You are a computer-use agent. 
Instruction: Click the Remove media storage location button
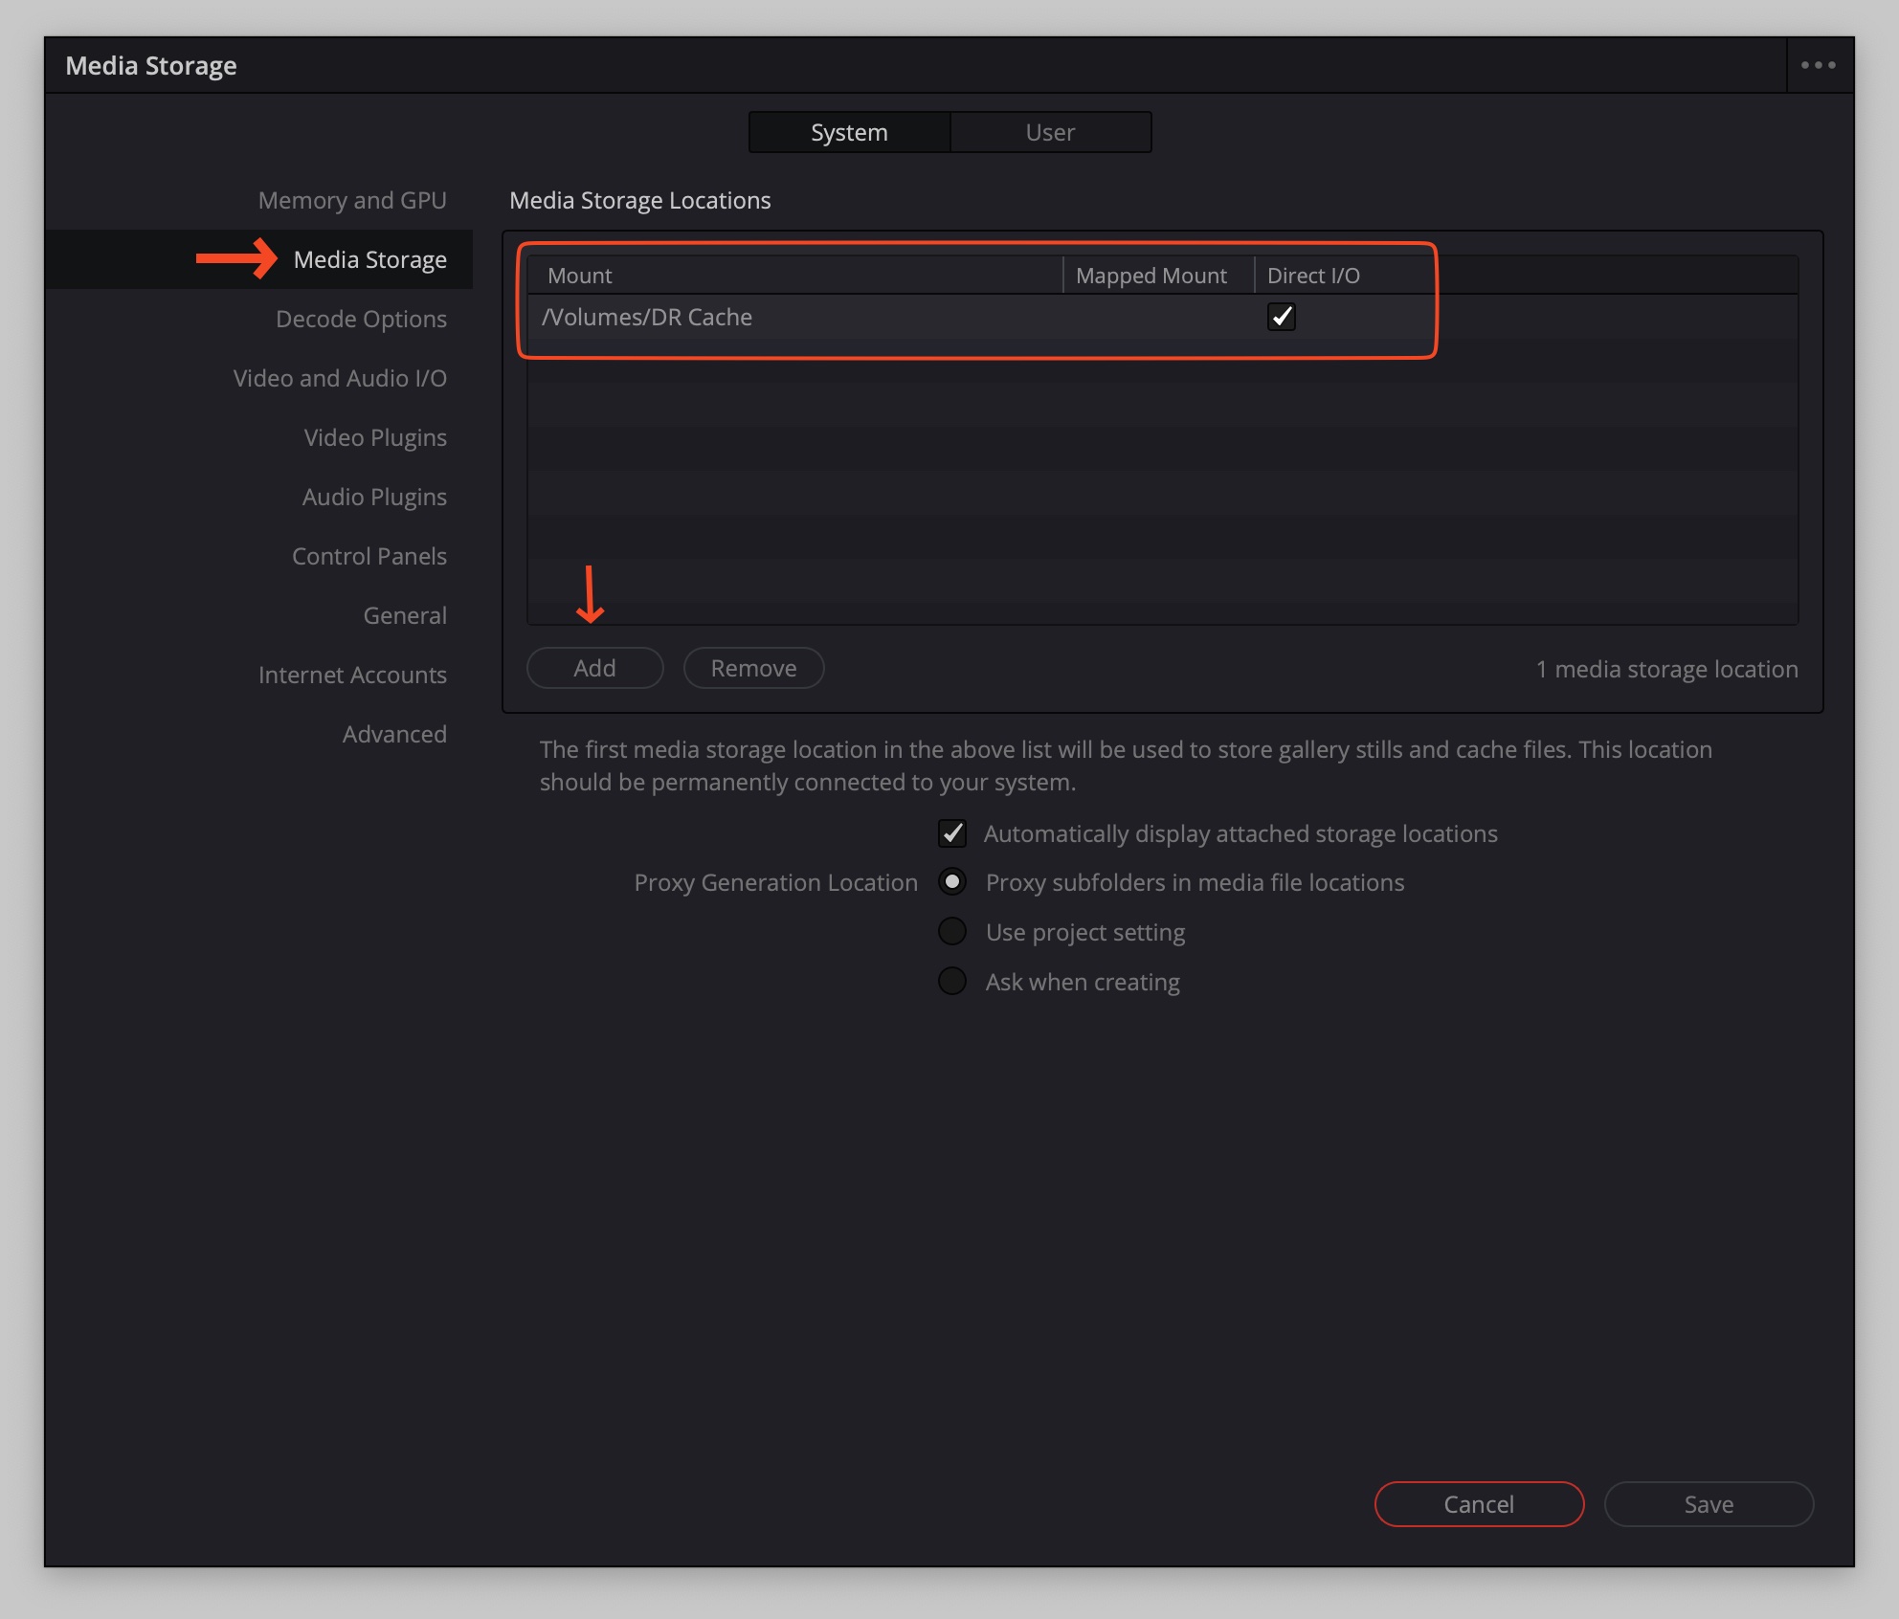[x=752, y=668]
